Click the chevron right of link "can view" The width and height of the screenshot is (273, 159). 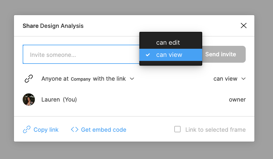(x=243, y=79)
